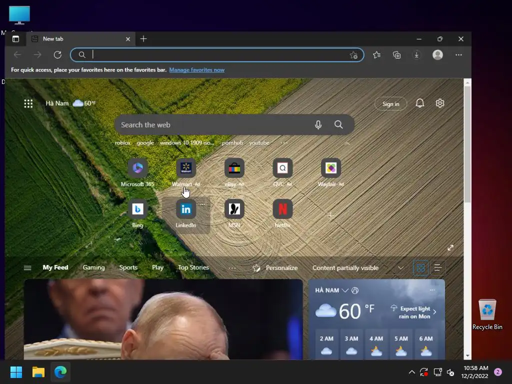Open Recycle Bin desktop icon
The height and width of the screenshot is (384, 512).
click(x=487, y=315)
